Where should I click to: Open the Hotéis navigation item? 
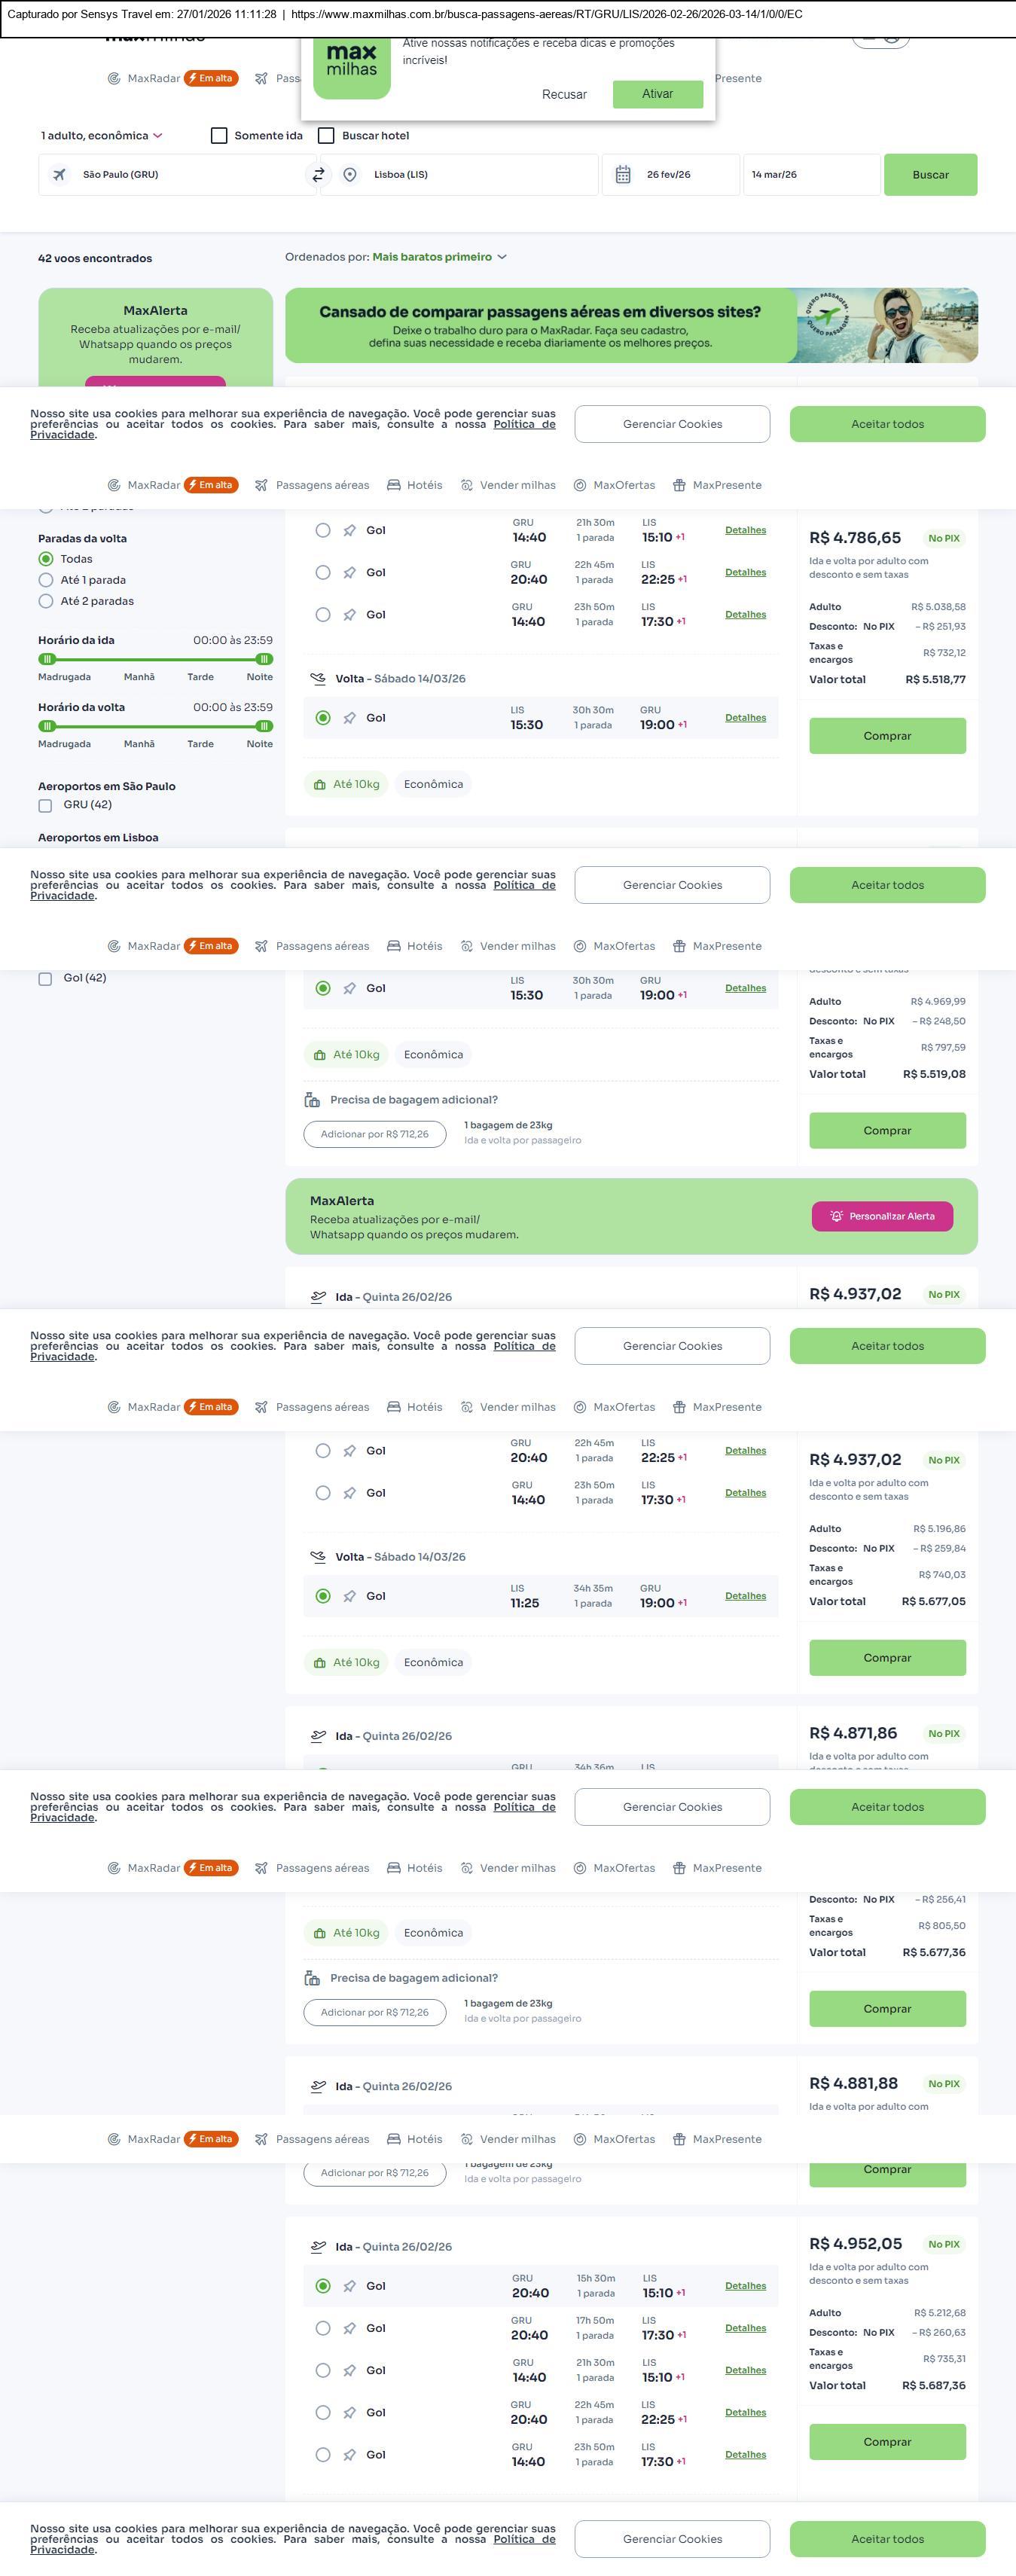click(415, 485)
